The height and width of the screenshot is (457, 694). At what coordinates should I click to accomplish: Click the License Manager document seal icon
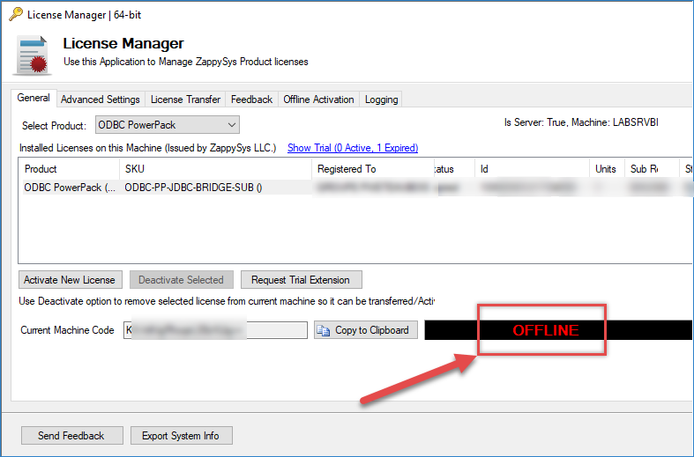coord(33,55)
